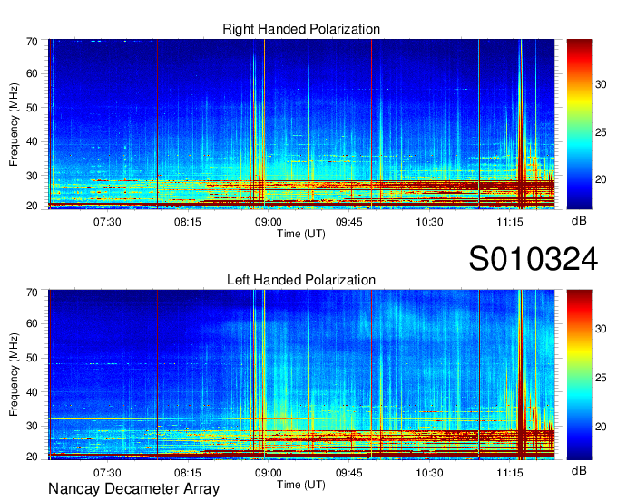Screen dimensions: 617x500
Task: Click dB unit label under Right Handed colorbar
Action: pyautogui.click(x=579, y=221)
